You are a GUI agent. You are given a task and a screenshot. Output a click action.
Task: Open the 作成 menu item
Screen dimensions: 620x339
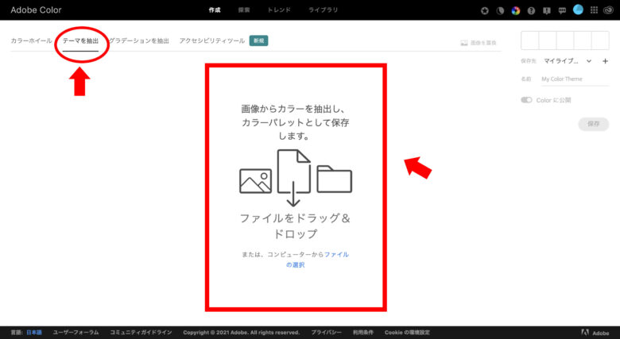coord(215,10)
